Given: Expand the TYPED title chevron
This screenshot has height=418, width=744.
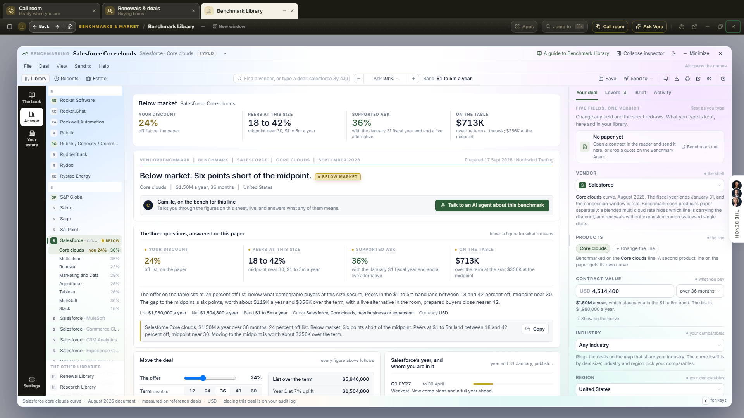Looking at the screenshot, I should [x=225, y=53].
